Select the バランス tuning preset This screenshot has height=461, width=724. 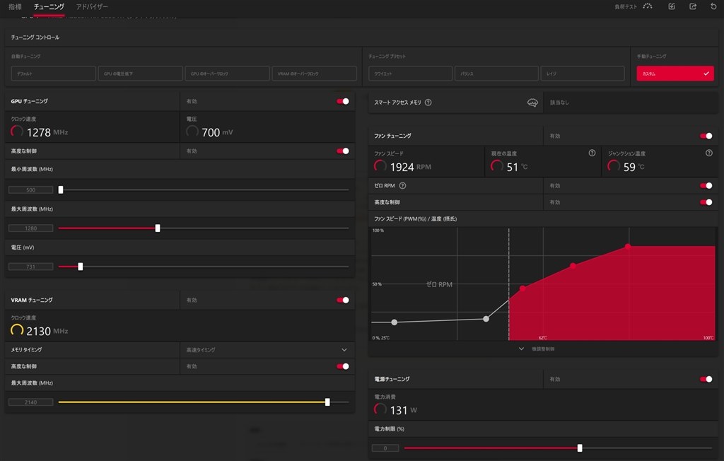[x=496, y=74]
